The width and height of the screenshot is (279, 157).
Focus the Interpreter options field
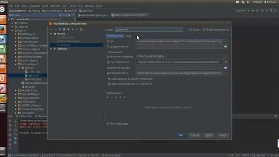point(179,68)
